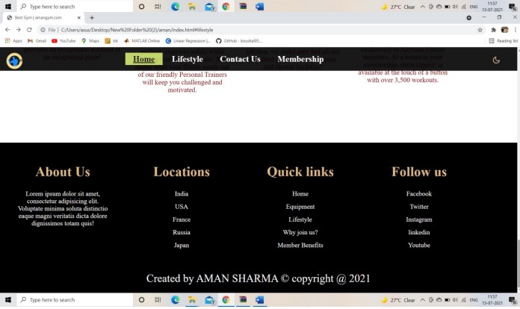Click the Locations footer heading
This screenshot has height=309, width=520.
coord(182,172)
